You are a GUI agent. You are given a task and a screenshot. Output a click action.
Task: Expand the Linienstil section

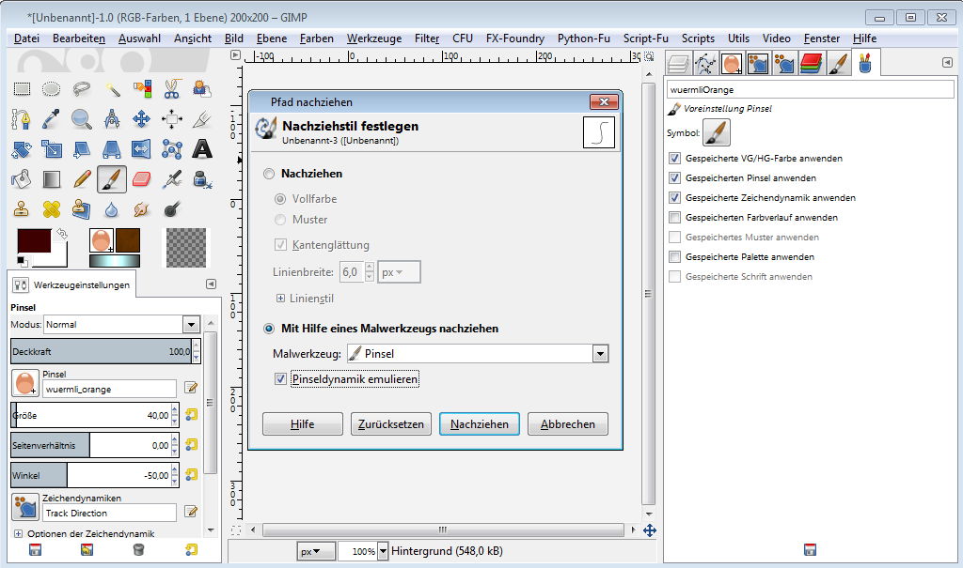pyautogui.click(x=280, y=299)
